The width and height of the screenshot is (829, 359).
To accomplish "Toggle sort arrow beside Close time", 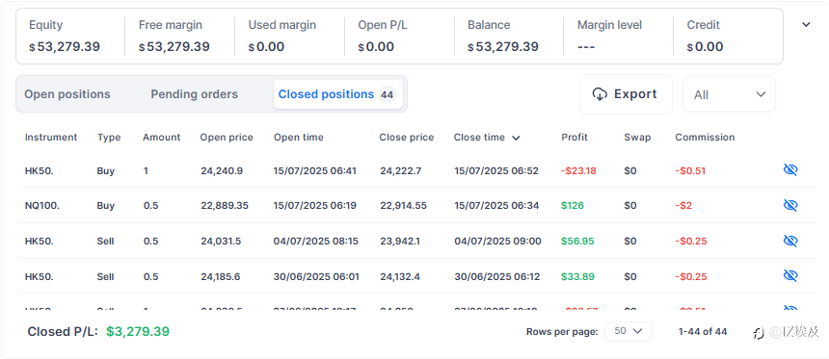I will [517, 138].
